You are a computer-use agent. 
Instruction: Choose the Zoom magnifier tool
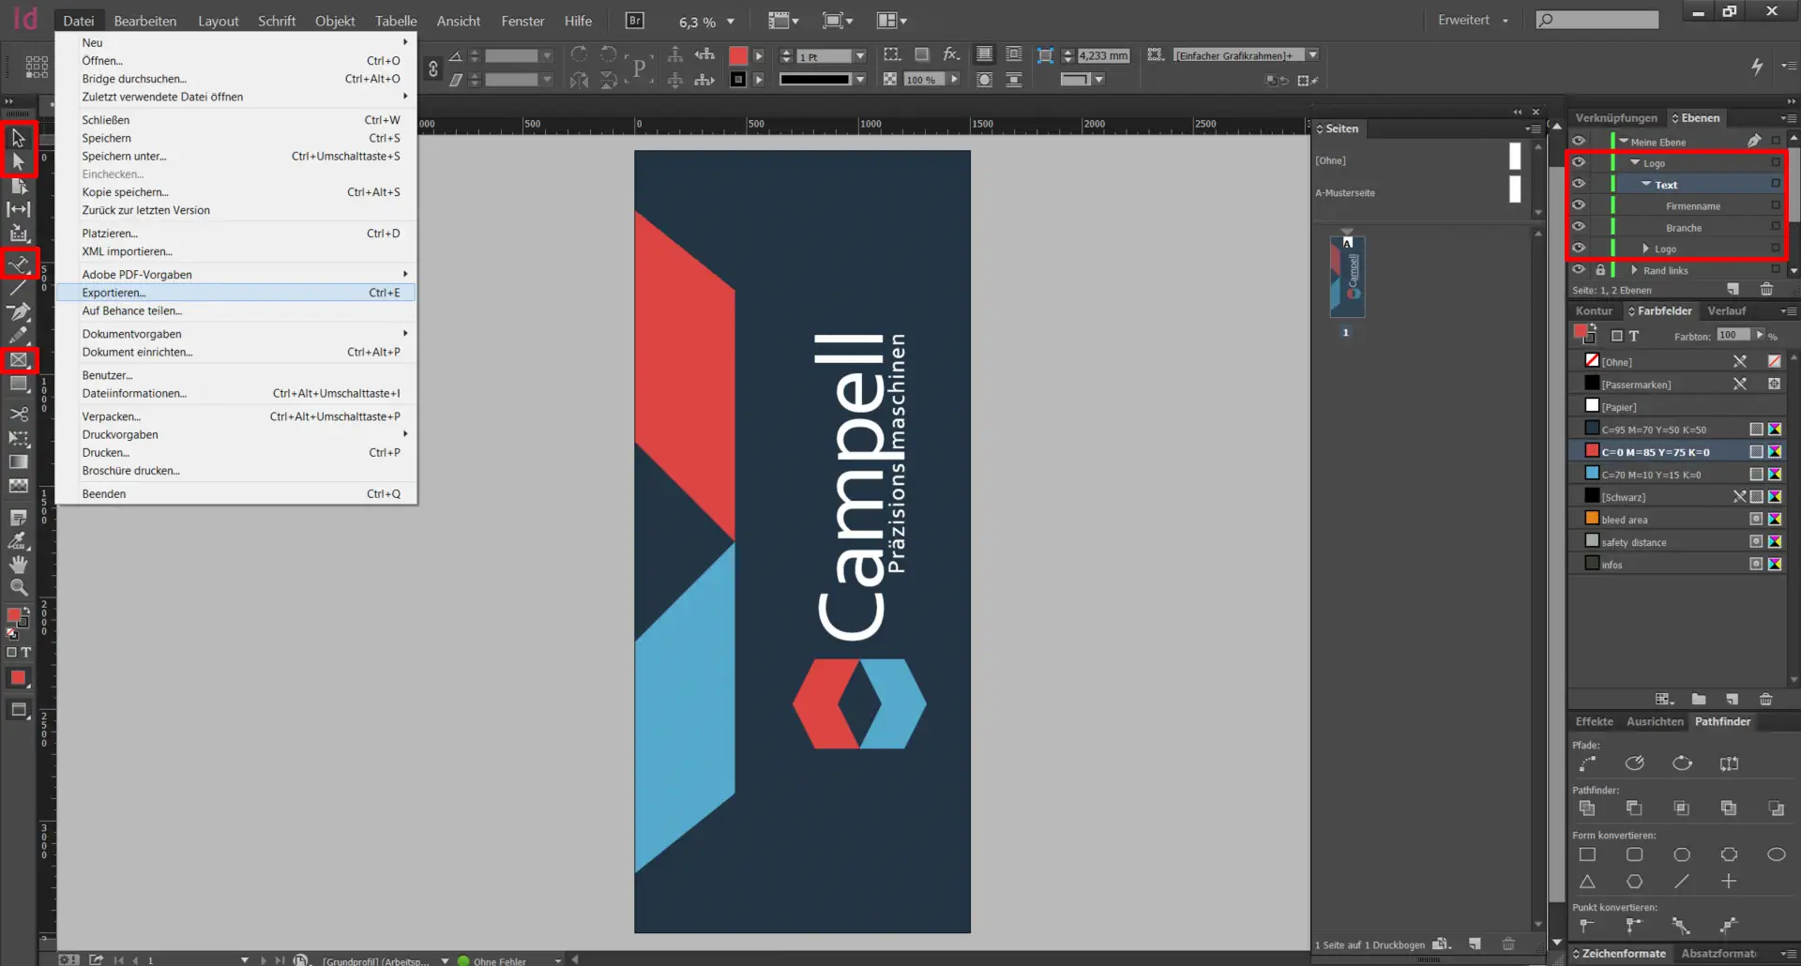coord(18,588)
